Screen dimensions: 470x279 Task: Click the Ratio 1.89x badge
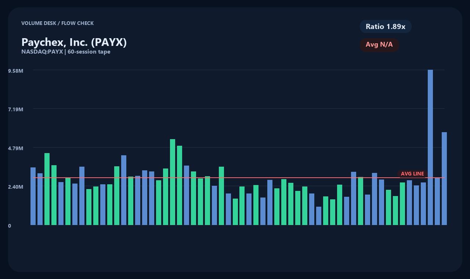pyautogui.click(x=386, y=26)
